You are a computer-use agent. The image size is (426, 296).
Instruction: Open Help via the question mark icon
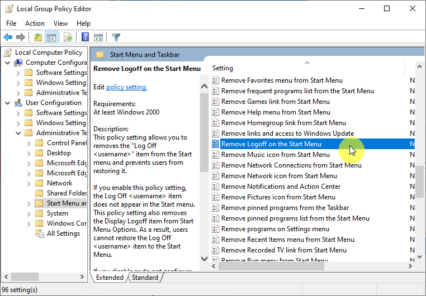click(x=85, y=37)
